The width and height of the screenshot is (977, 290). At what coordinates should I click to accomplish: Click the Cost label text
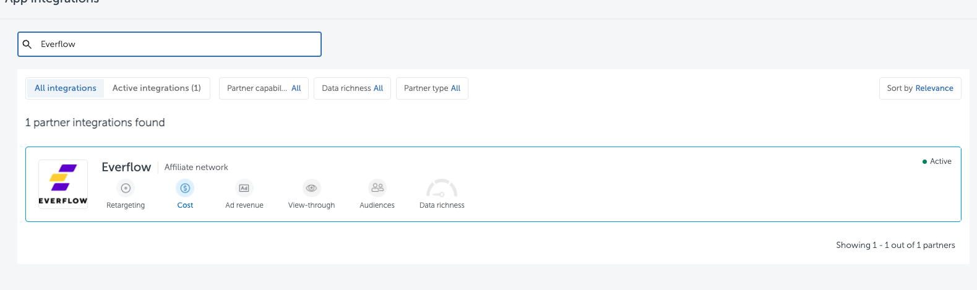(185, 205)
